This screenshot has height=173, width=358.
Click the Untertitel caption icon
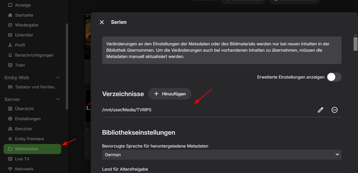pos(10,35)
